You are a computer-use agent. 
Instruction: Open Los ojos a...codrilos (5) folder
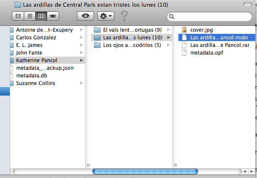tap(132, 45)
